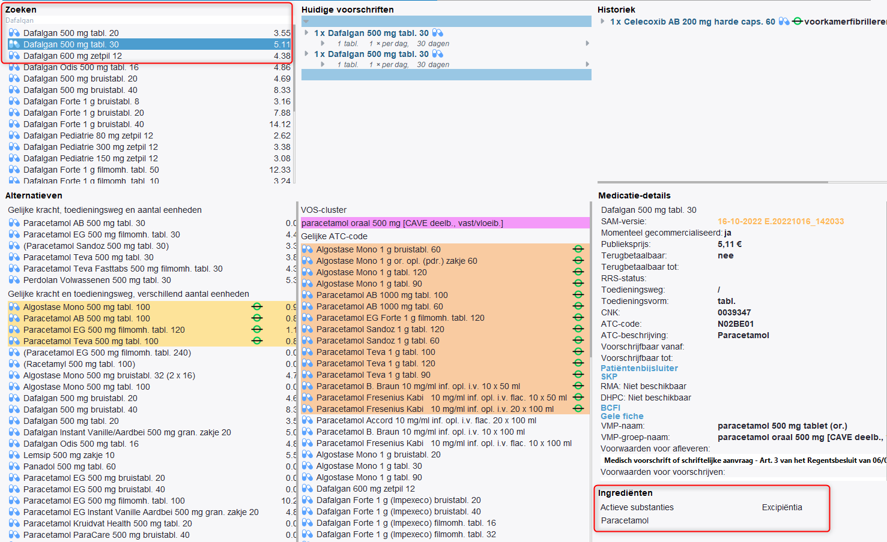The image size is (887, 542).
Task: Select Dafalgan Pediatrie 150 mg zetpil 12
Action: pos(149,158)
